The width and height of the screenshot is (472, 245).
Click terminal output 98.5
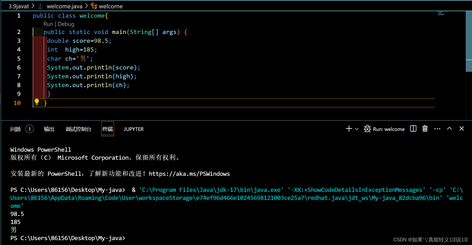tap(17, 214)
